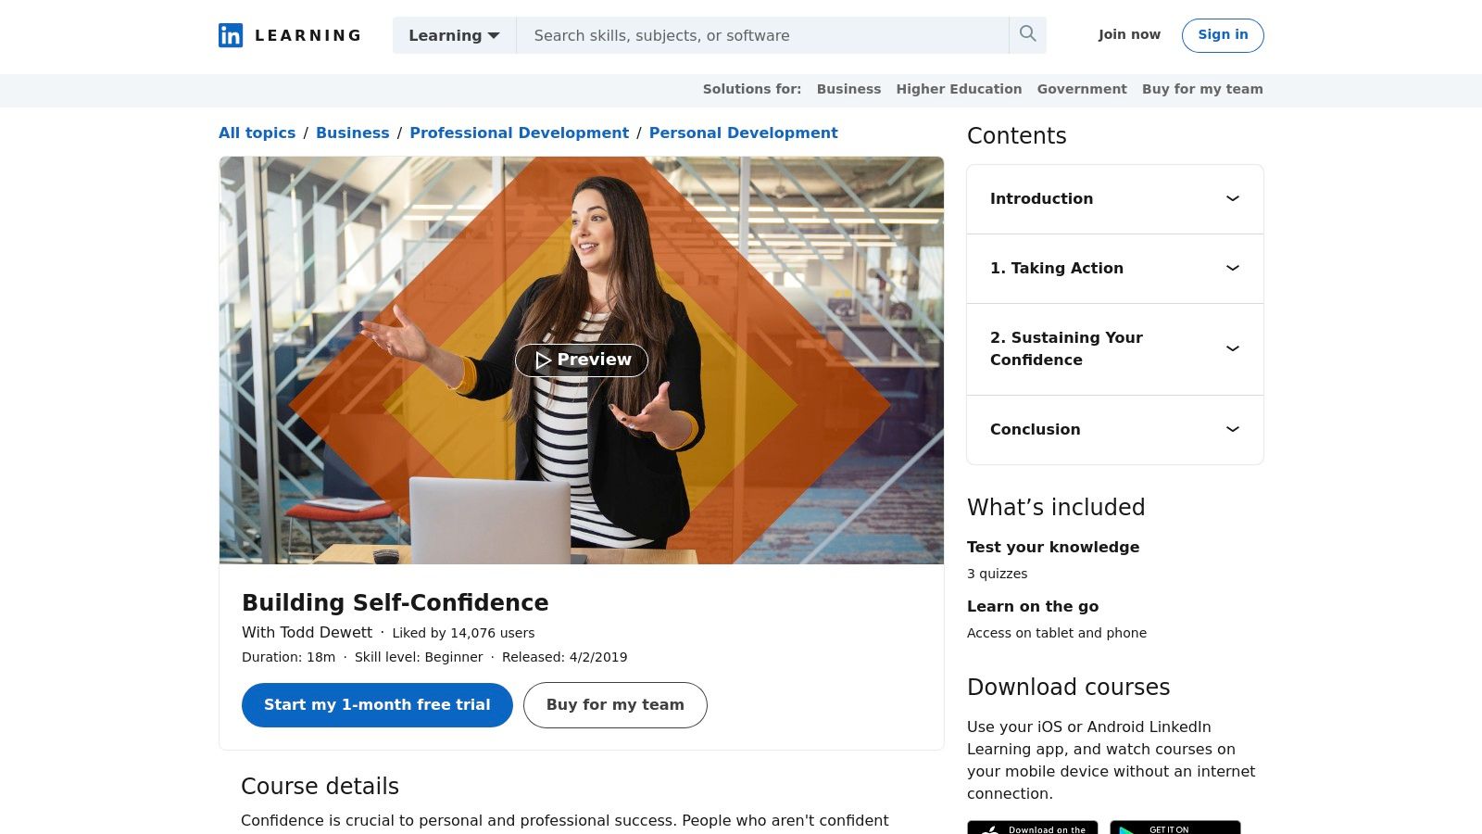Click the chevron next to Introduction
This screenshot has height=834, width=1482.
[1232, 198]
